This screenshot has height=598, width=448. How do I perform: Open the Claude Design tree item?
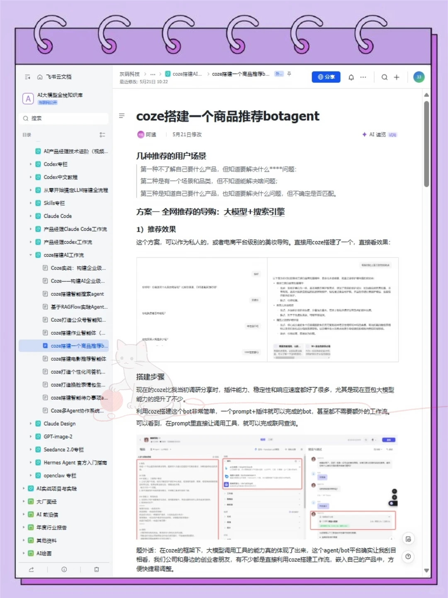(x=59, y=424)
